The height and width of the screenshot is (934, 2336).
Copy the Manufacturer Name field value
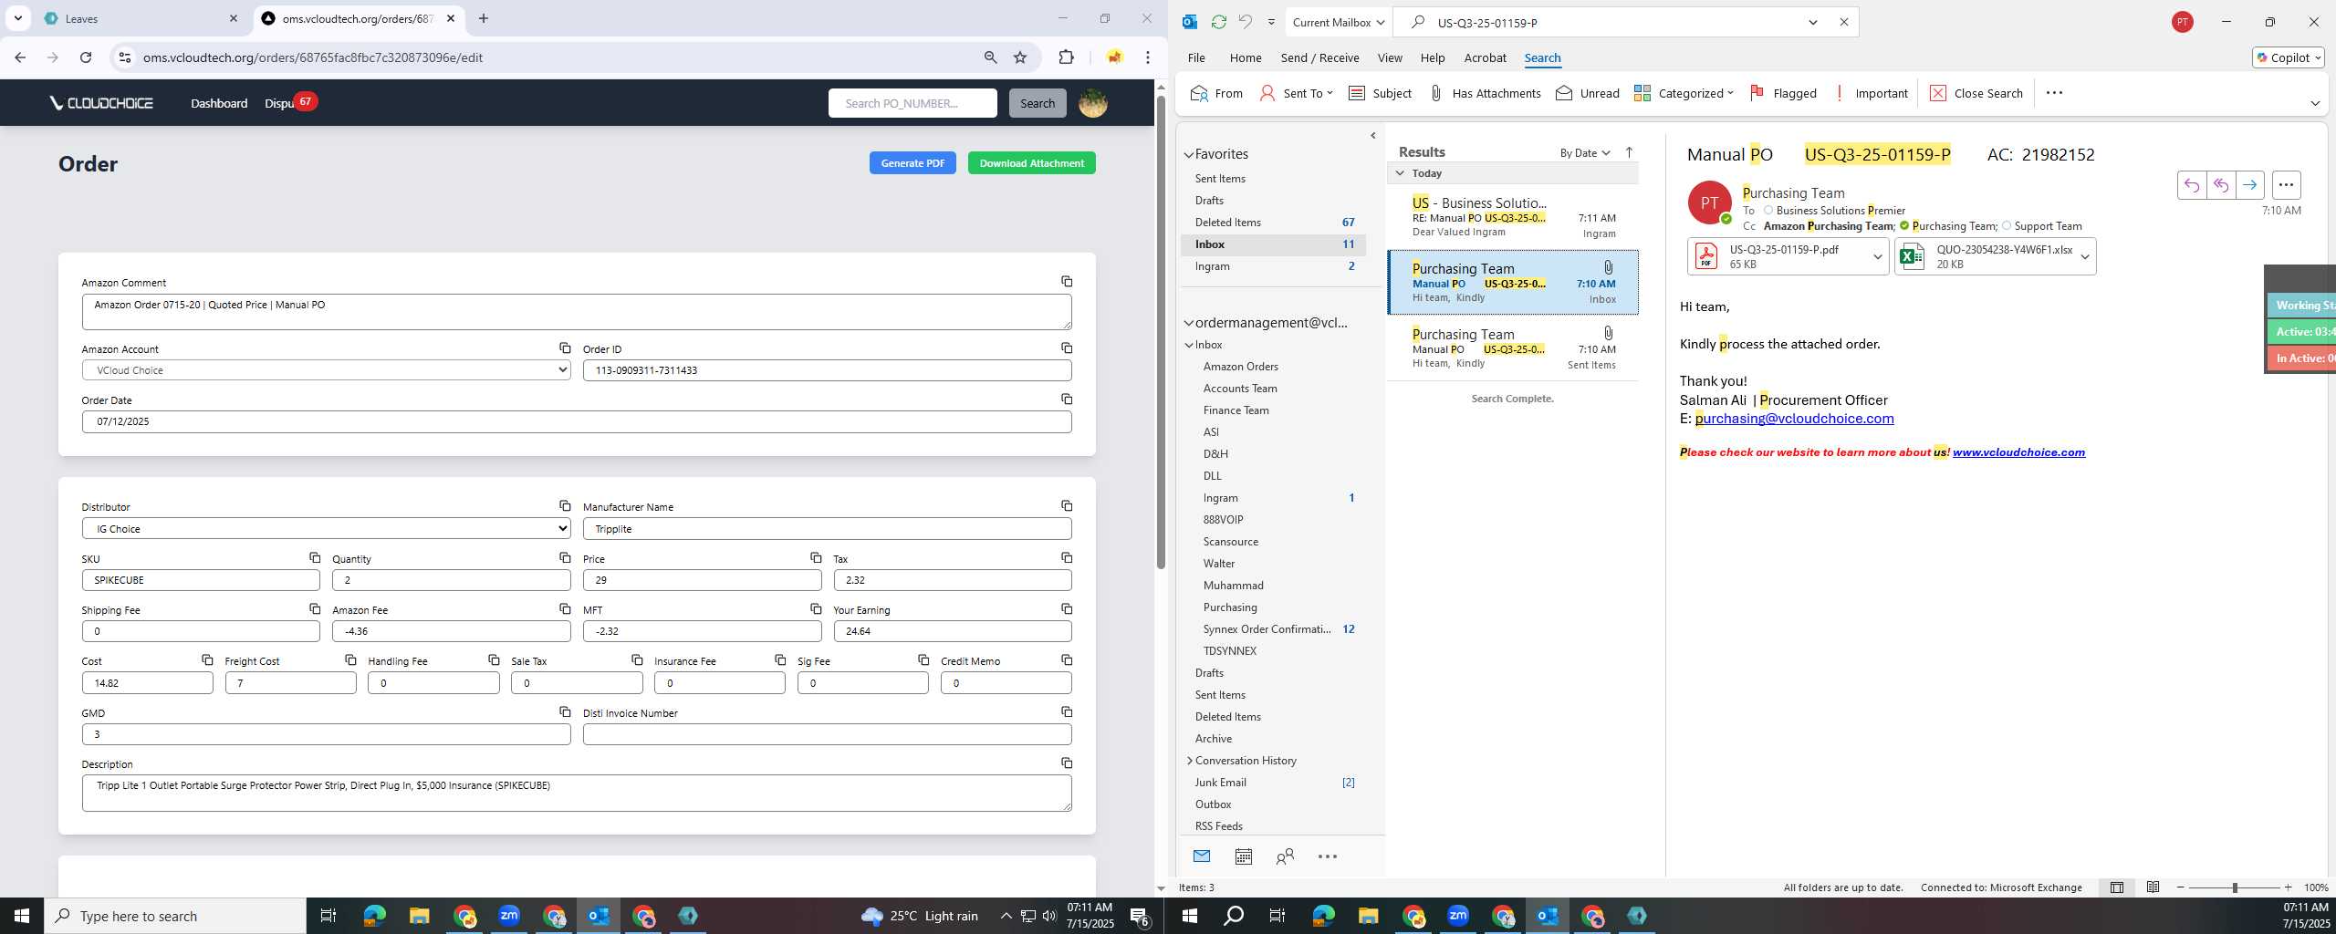click(1066, 506)
